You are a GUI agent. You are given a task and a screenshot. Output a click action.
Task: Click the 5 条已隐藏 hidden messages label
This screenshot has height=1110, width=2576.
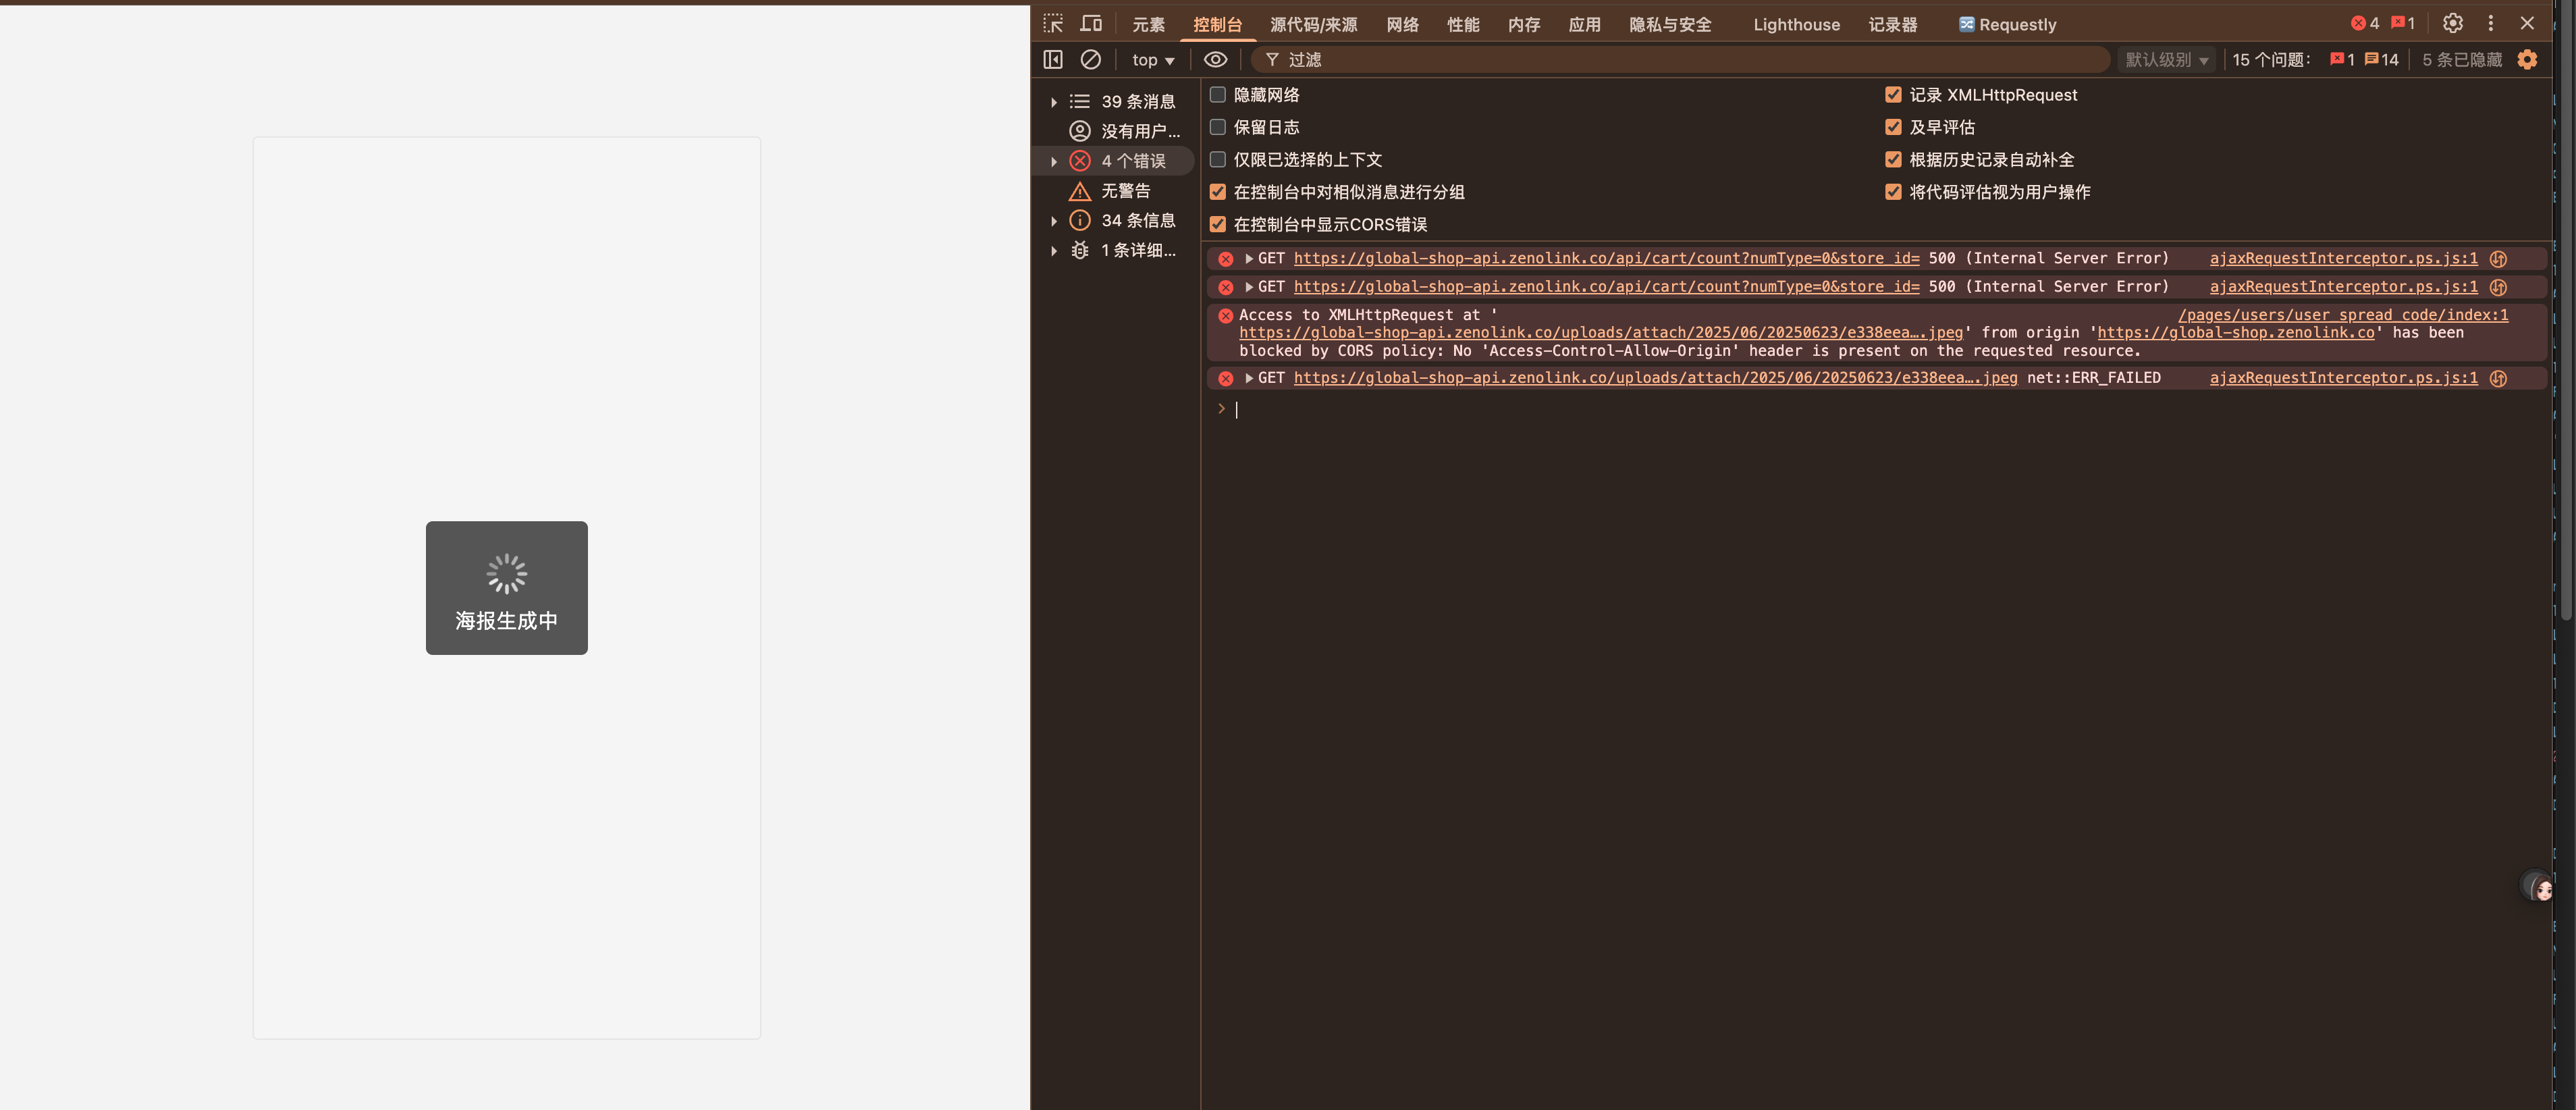[2461, 60]
